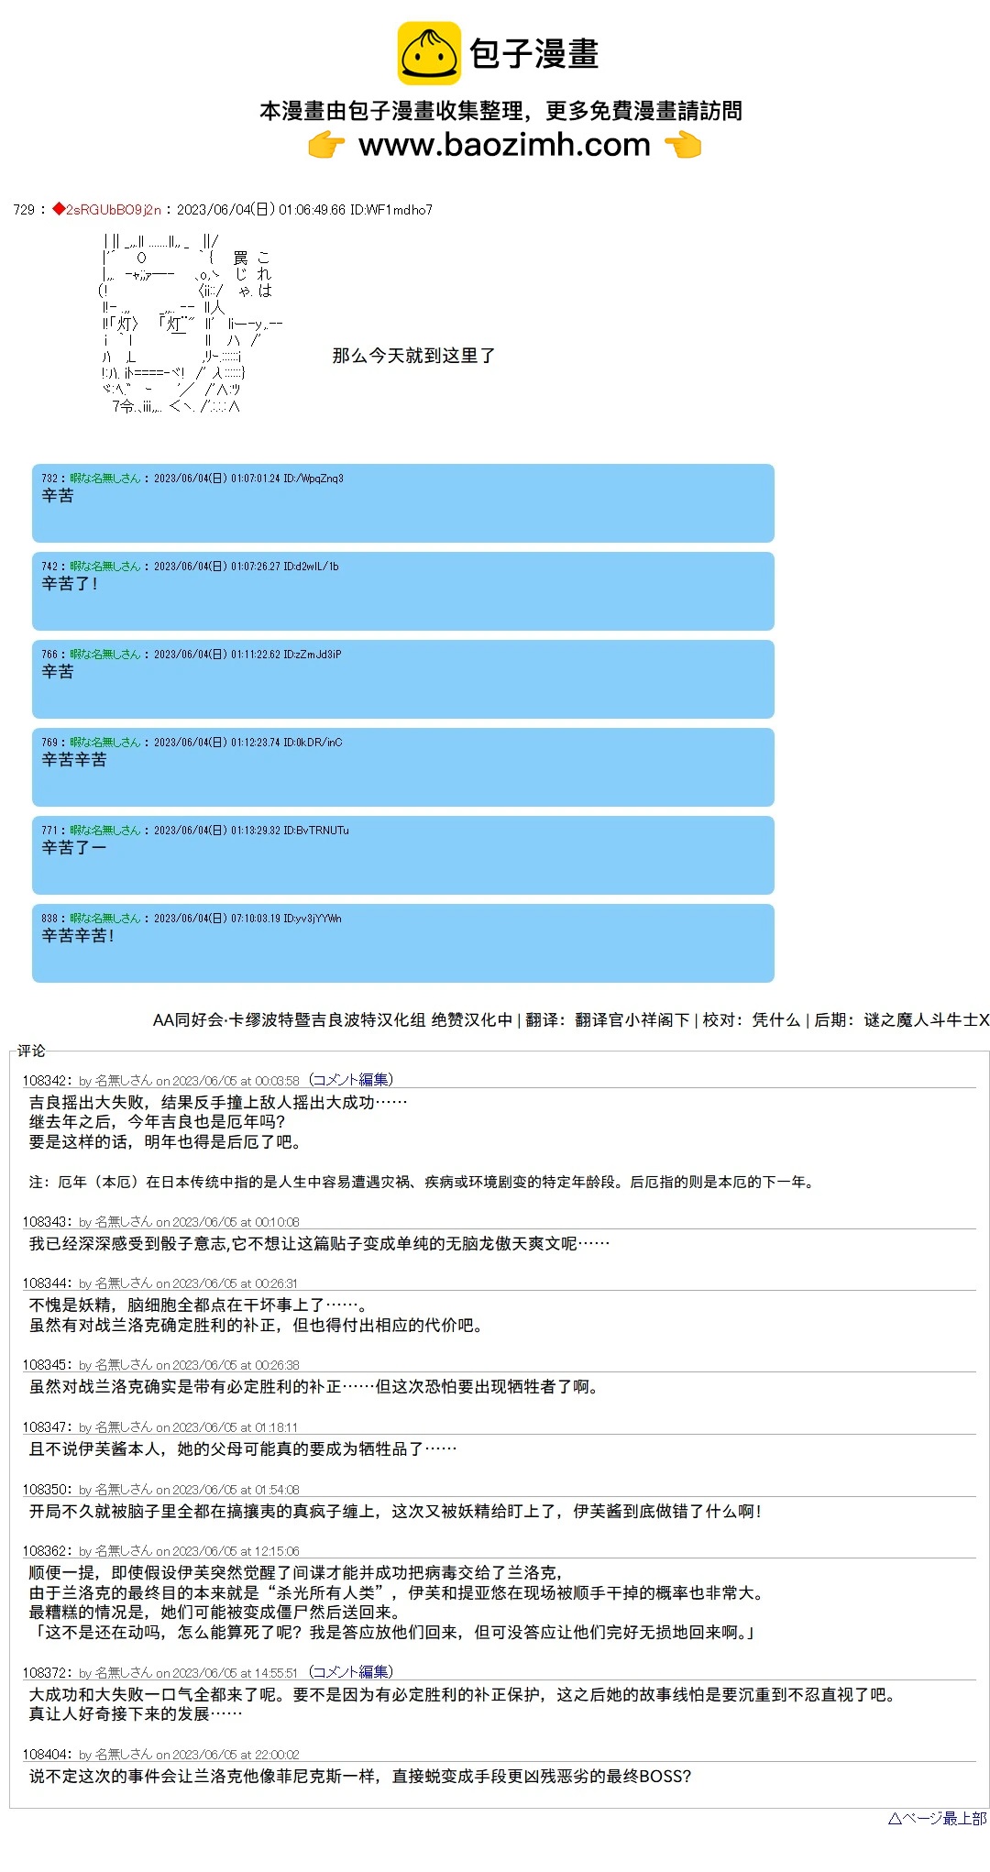Click the right pointing-hand emoji icon
Image resolution: width=990 pixels, height=1872 pixels.
click(x=683, y=145)
